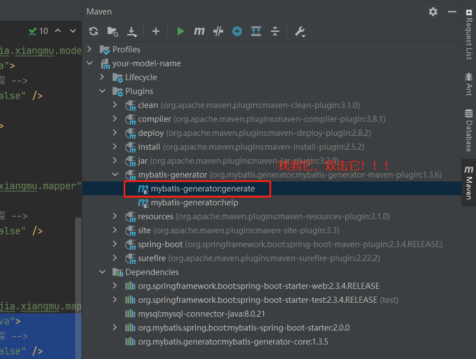
Task: Expand the Lifecycle node
Action: pos(102,77)
